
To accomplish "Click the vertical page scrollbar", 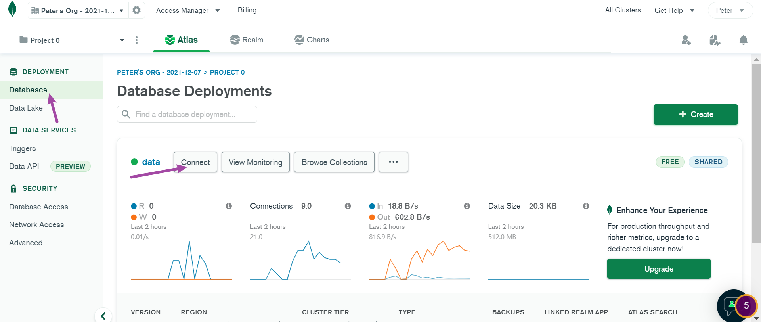I will pos(756,153).
